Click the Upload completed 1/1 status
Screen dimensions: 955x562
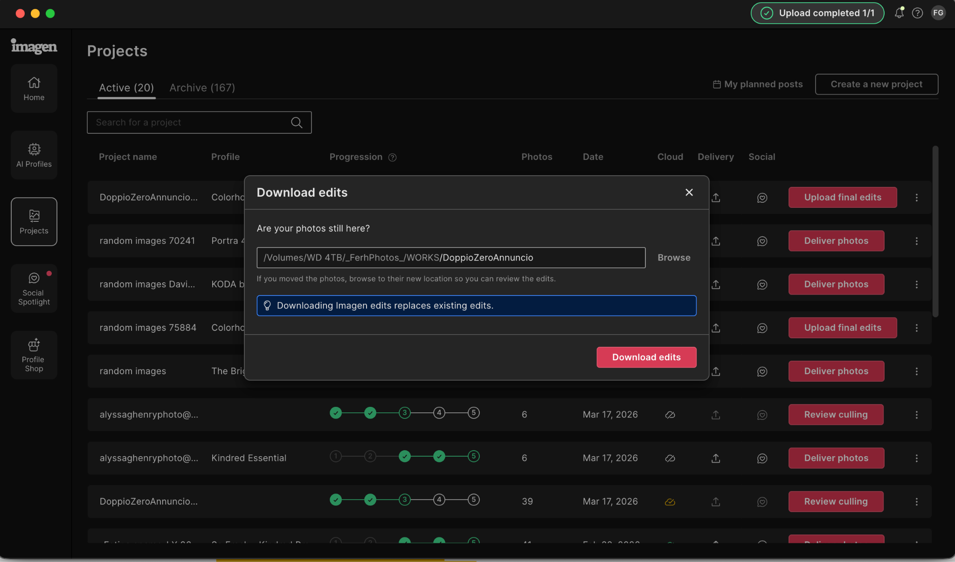pyautogui.click(x=817, y=13)
